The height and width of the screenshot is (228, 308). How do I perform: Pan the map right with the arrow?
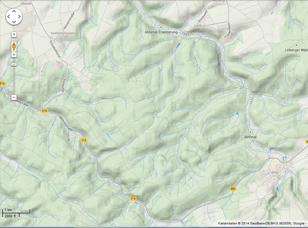[x=20, y=16]
